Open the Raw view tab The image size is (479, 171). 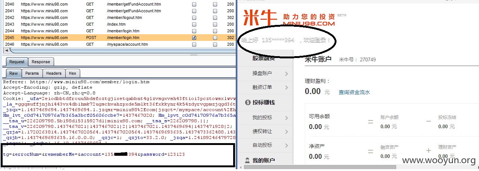pos(13,73)
